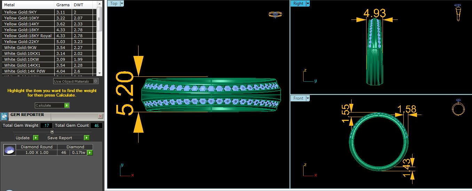Open the Front viewport dropdown arrow

click(x=307, y=98)
